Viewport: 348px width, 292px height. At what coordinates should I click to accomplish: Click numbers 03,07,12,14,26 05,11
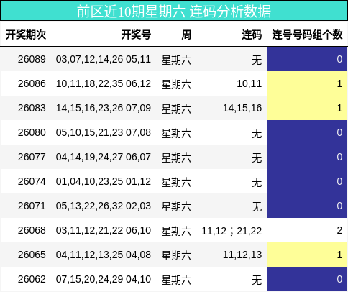tap(104, 59)
